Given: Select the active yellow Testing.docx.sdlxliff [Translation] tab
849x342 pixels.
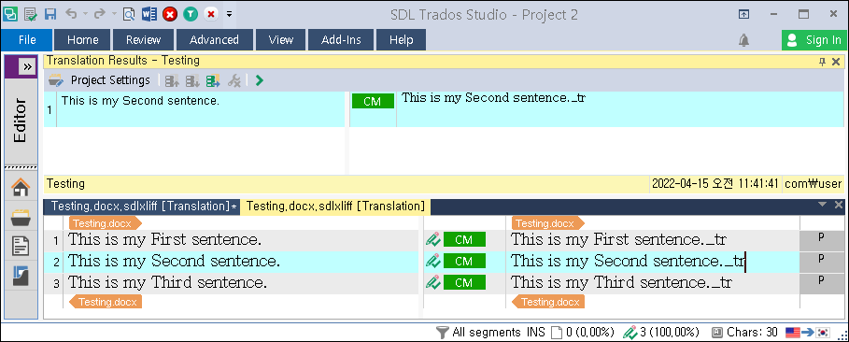Looking at the screenshot, I should 335,206.
